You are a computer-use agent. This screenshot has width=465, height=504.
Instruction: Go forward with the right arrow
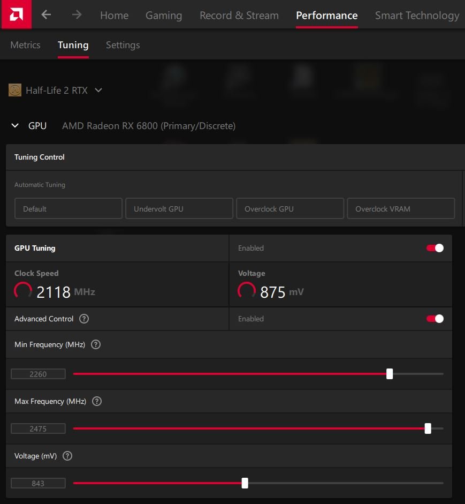click(77, 14)
